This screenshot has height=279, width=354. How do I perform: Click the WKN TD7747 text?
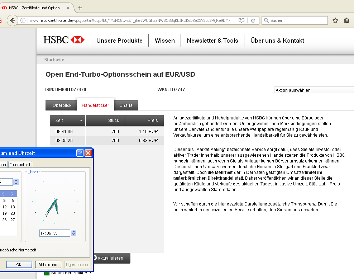pyautogui.click(x=171, y=89)
